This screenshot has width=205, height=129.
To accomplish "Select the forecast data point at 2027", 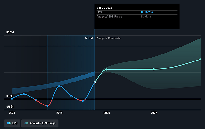I will [x=154, y=69].
